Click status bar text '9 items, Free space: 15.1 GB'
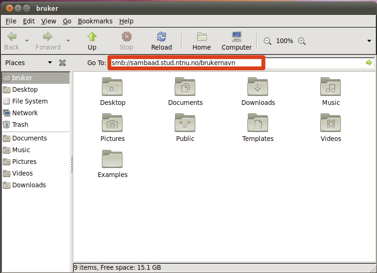Viewport: 377px width, 273px height. point(117,267)
